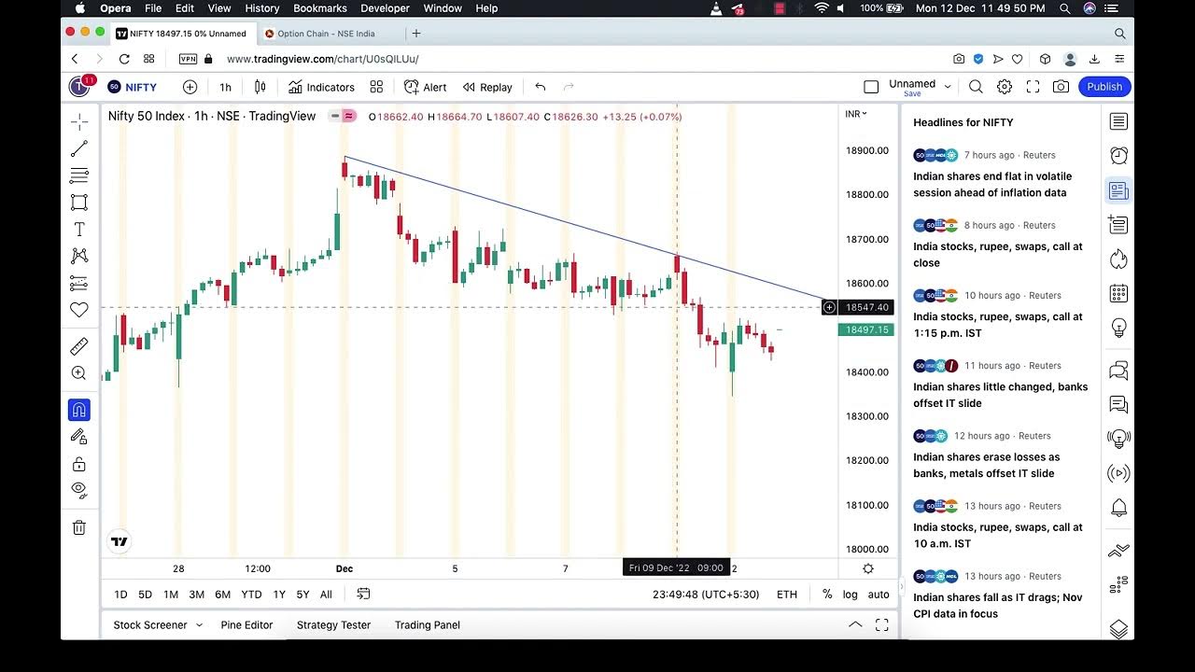Open the INR currency dropdown

pyautogui.click(x=856, y=114)
